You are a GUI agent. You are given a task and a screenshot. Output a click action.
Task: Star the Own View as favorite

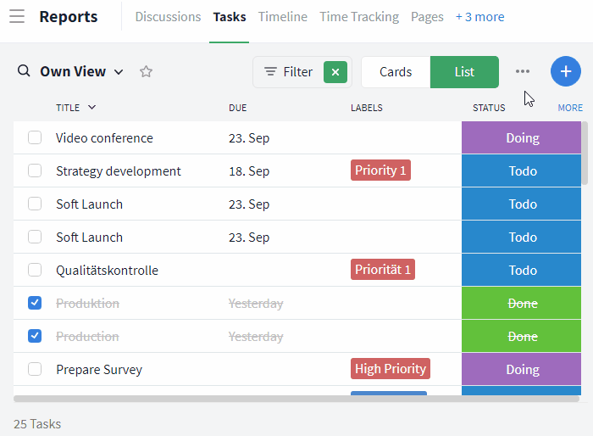(146, 71)
